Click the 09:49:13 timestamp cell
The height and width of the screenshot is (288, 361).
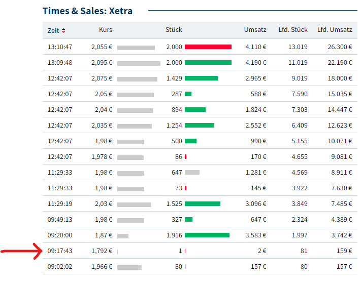(60, 220)
